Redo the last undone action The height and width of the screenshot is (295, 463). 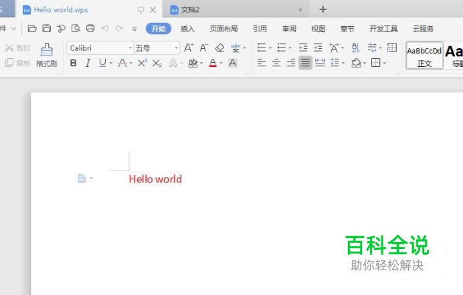119,29
